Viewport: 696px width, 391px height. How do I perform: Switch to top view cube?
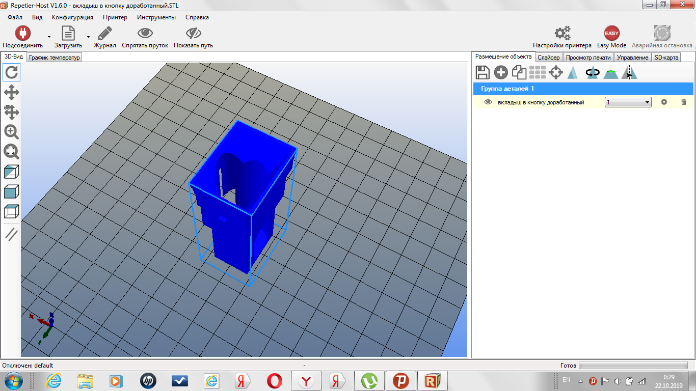pos(11,211)
